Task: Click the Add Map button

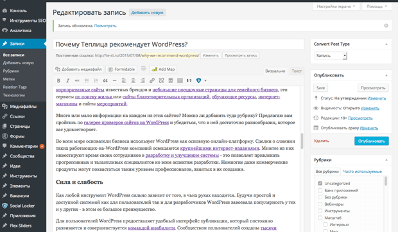Action: click(163, 69)
